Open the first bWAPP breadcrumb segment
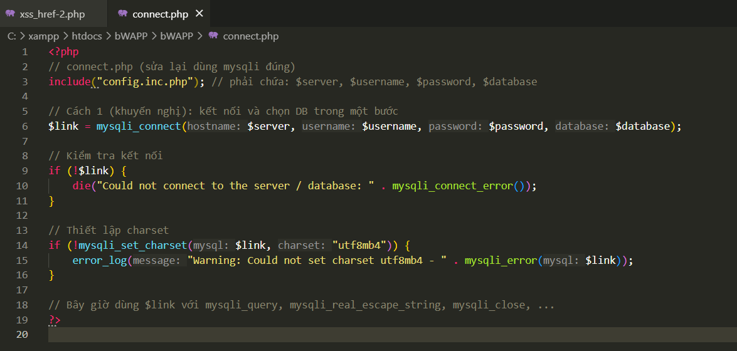Viewport: 737px width, 351px height. [130, 36]
